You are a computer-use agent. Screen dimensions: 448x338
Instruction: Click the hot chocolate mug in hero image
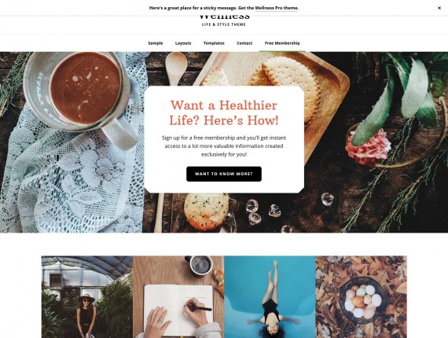click(82, 96)
